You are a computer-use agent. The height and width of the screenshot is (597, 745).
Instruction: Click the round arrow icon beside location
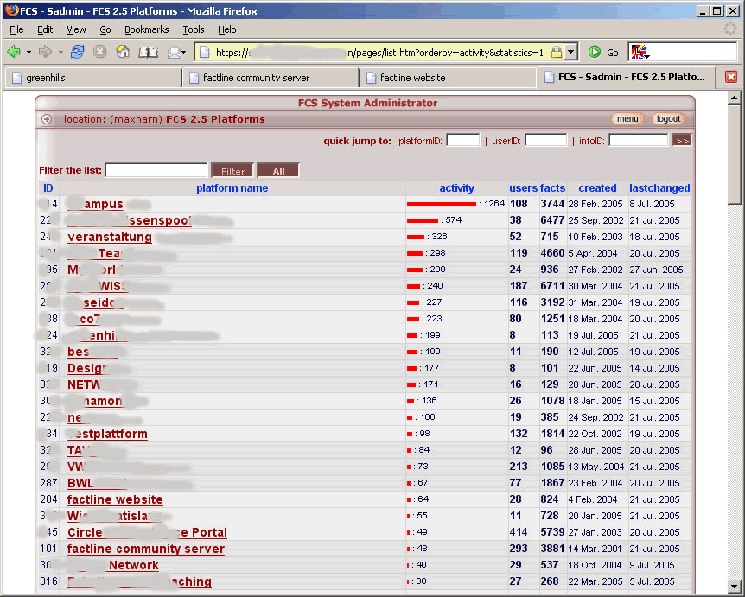(x=47, y=119)
